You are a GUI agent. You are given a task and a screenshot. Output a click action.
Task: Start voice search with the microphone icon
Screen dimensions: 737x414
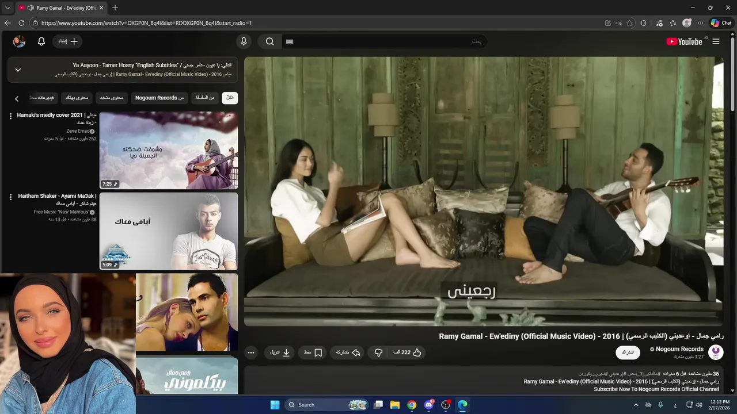244,41
